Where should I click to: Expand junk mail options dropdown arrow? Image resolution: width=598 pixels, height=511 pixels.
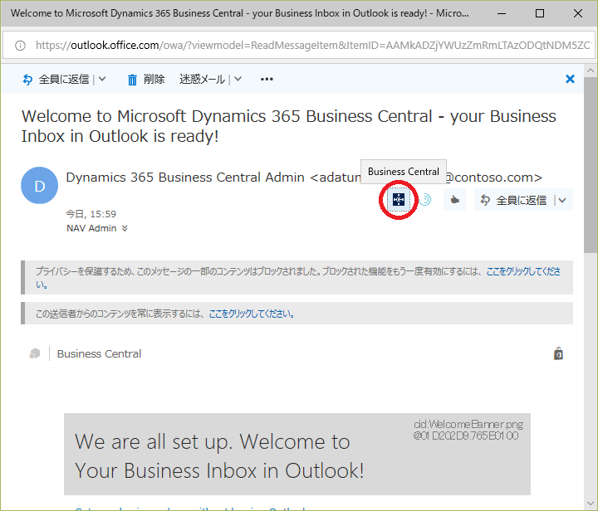[x=238, y=79]
